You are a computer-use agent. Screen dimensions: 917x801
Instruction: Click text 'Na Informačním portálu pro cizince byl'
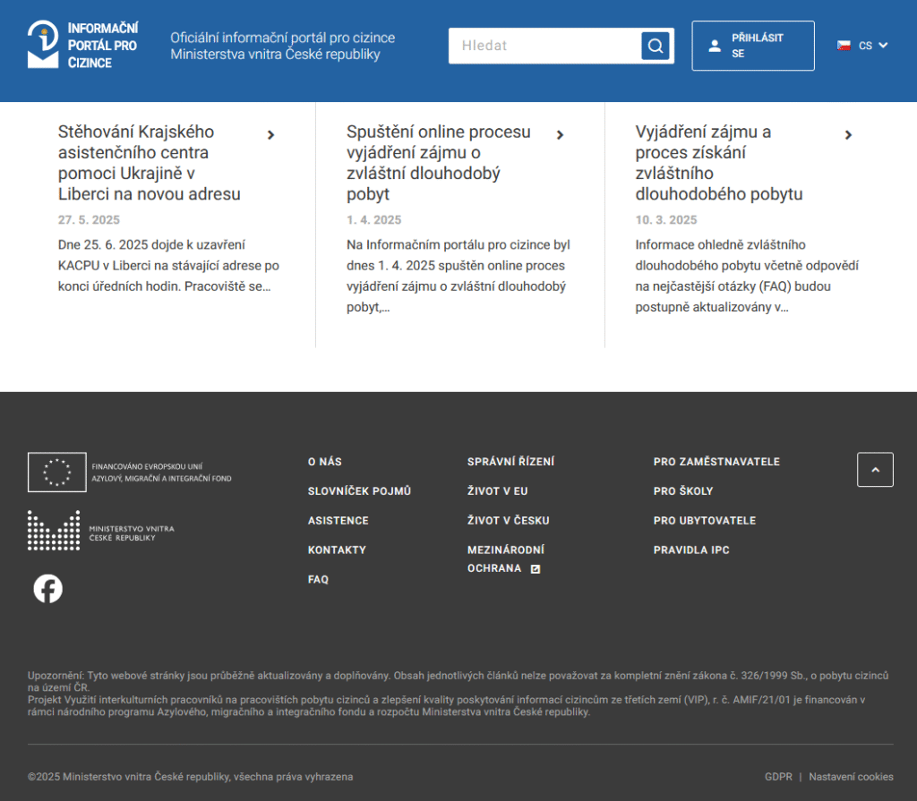458,244
